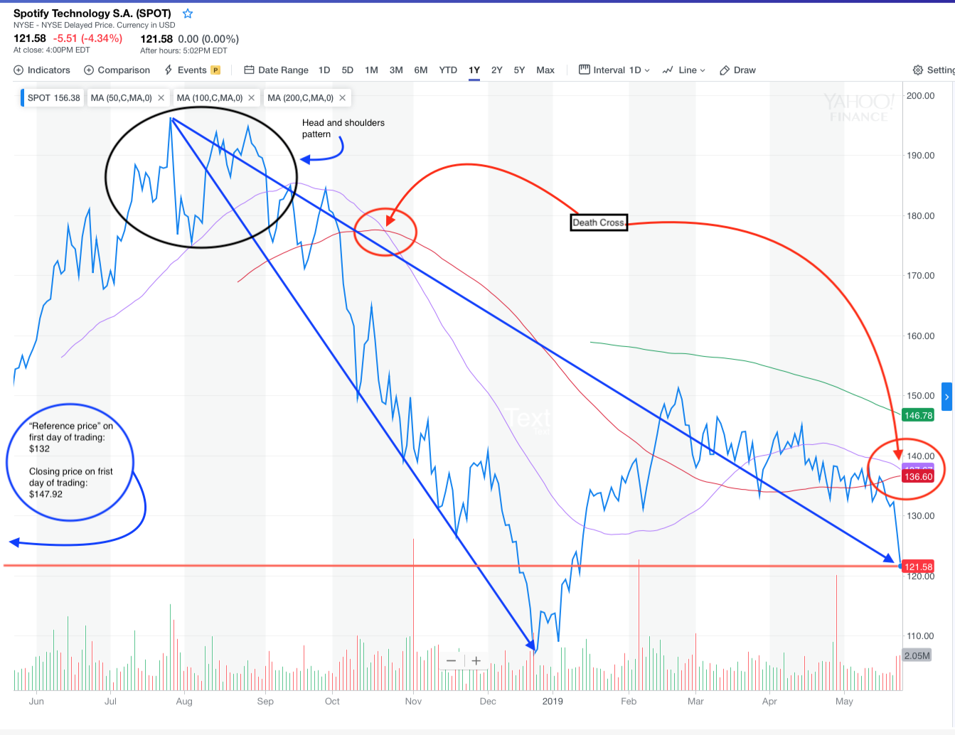Open the Comparison tool
This screenshot has width=955, height=735.
(x=117, y=70)
